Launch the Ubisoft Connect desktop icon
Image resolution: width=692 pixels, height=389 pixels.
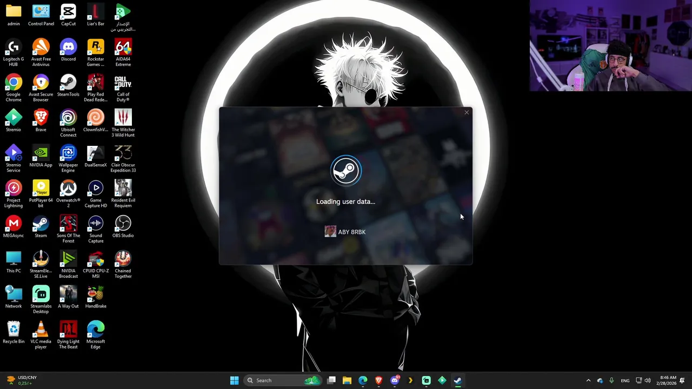pyautogui.click(x=68, y=123)
